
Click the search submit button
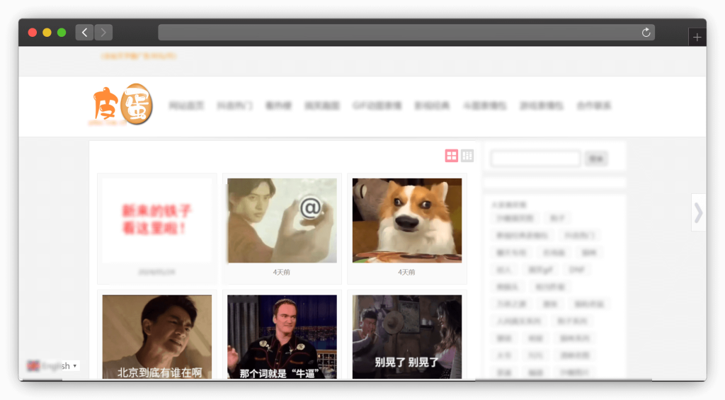tap(596, 159)
